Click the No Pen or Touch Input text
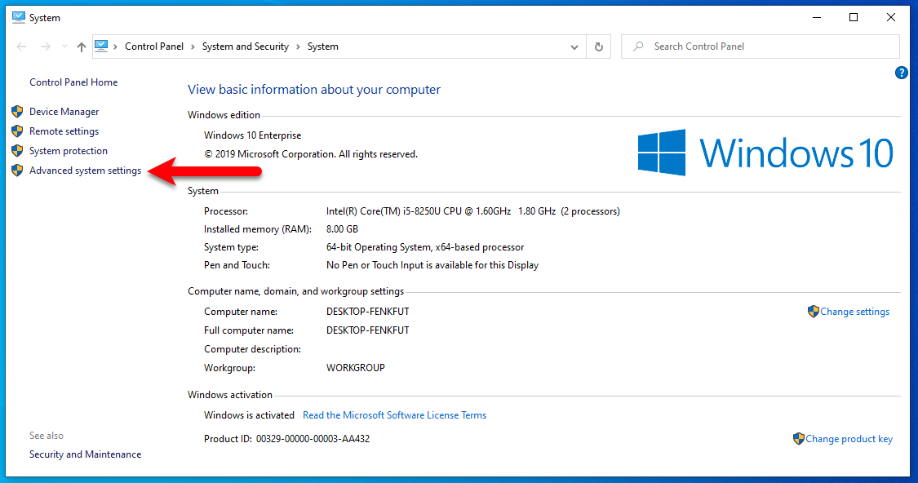 click(x=432, y=265)
